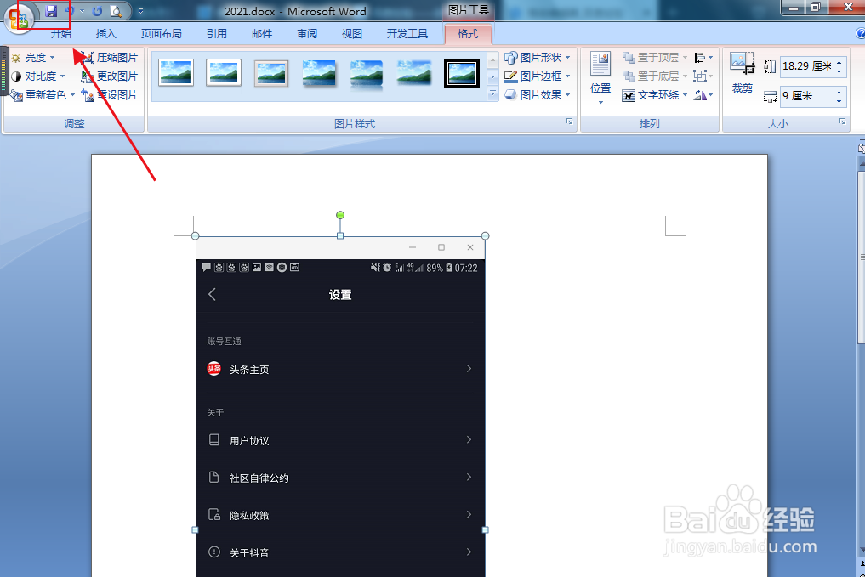Image resolution: width=865 pixels, height=577 pixels.
Task: Edit the picture width 9 厘米 field
Action: pos(806,96)
